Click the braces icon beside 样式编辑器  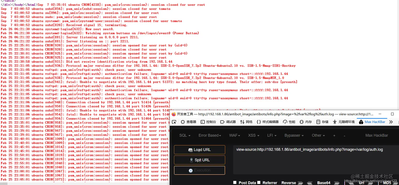pos(259,122)
